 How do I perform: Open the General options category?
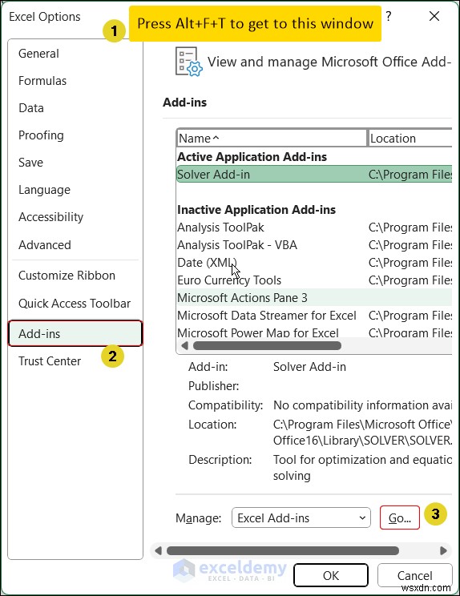pyautogui.click(x=38, y=54)
